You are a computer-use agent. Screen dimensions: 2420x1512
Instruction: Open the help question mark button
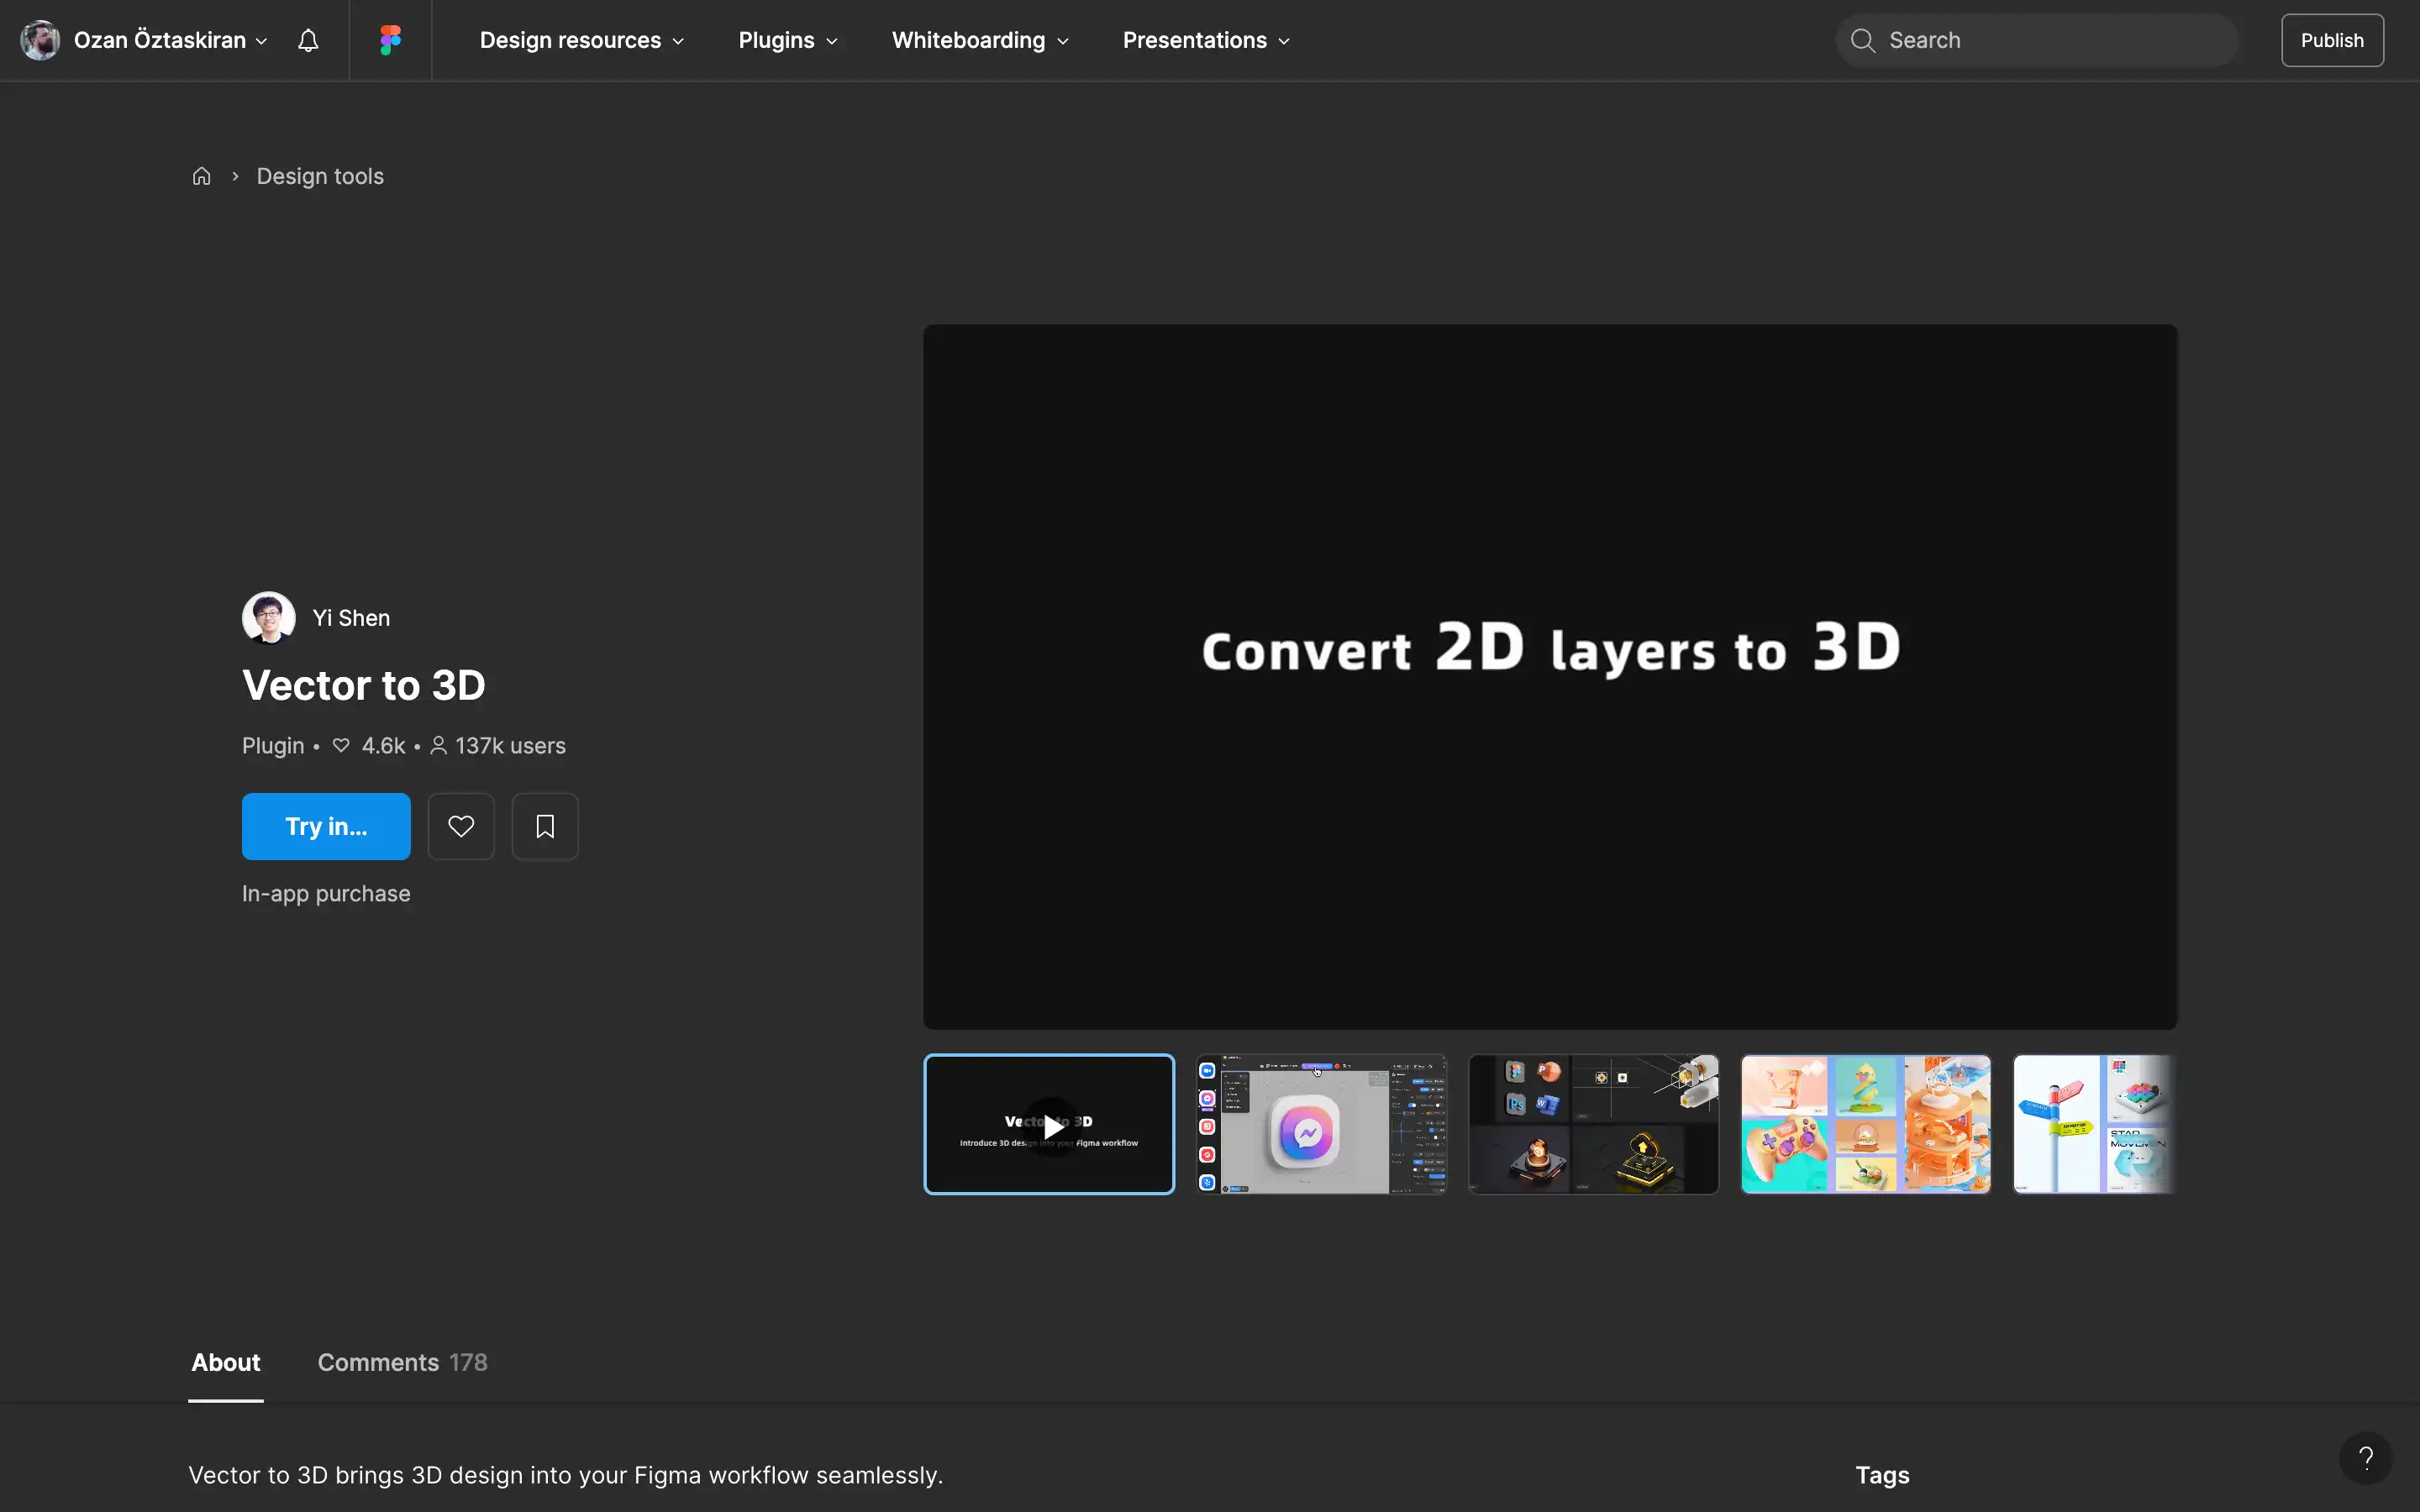click(x=2365, y=1458)
